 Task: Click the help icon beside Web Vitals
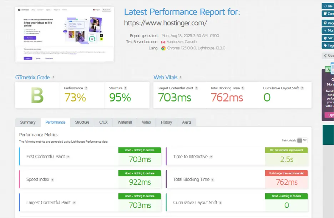point(181,78)
